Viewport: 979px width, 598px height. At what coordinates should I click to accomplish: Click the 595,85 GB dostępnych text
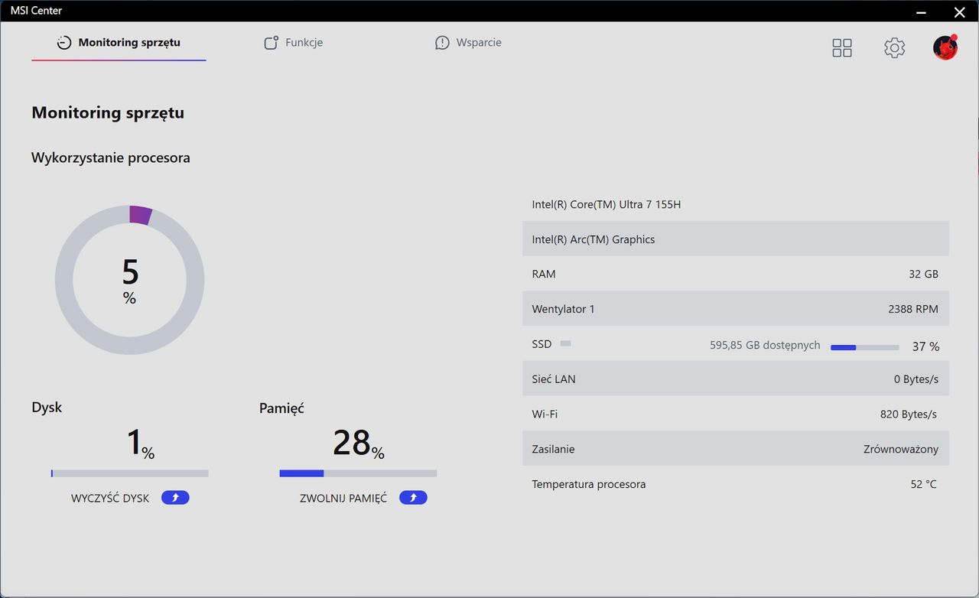click(x=765, y=345)
